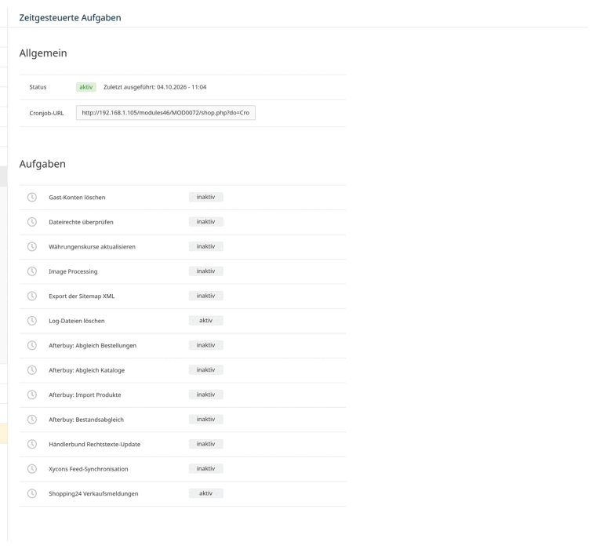Toggle inaktiv badge for Image Processing
The image size is (596, 549).
tap(206, 271)
